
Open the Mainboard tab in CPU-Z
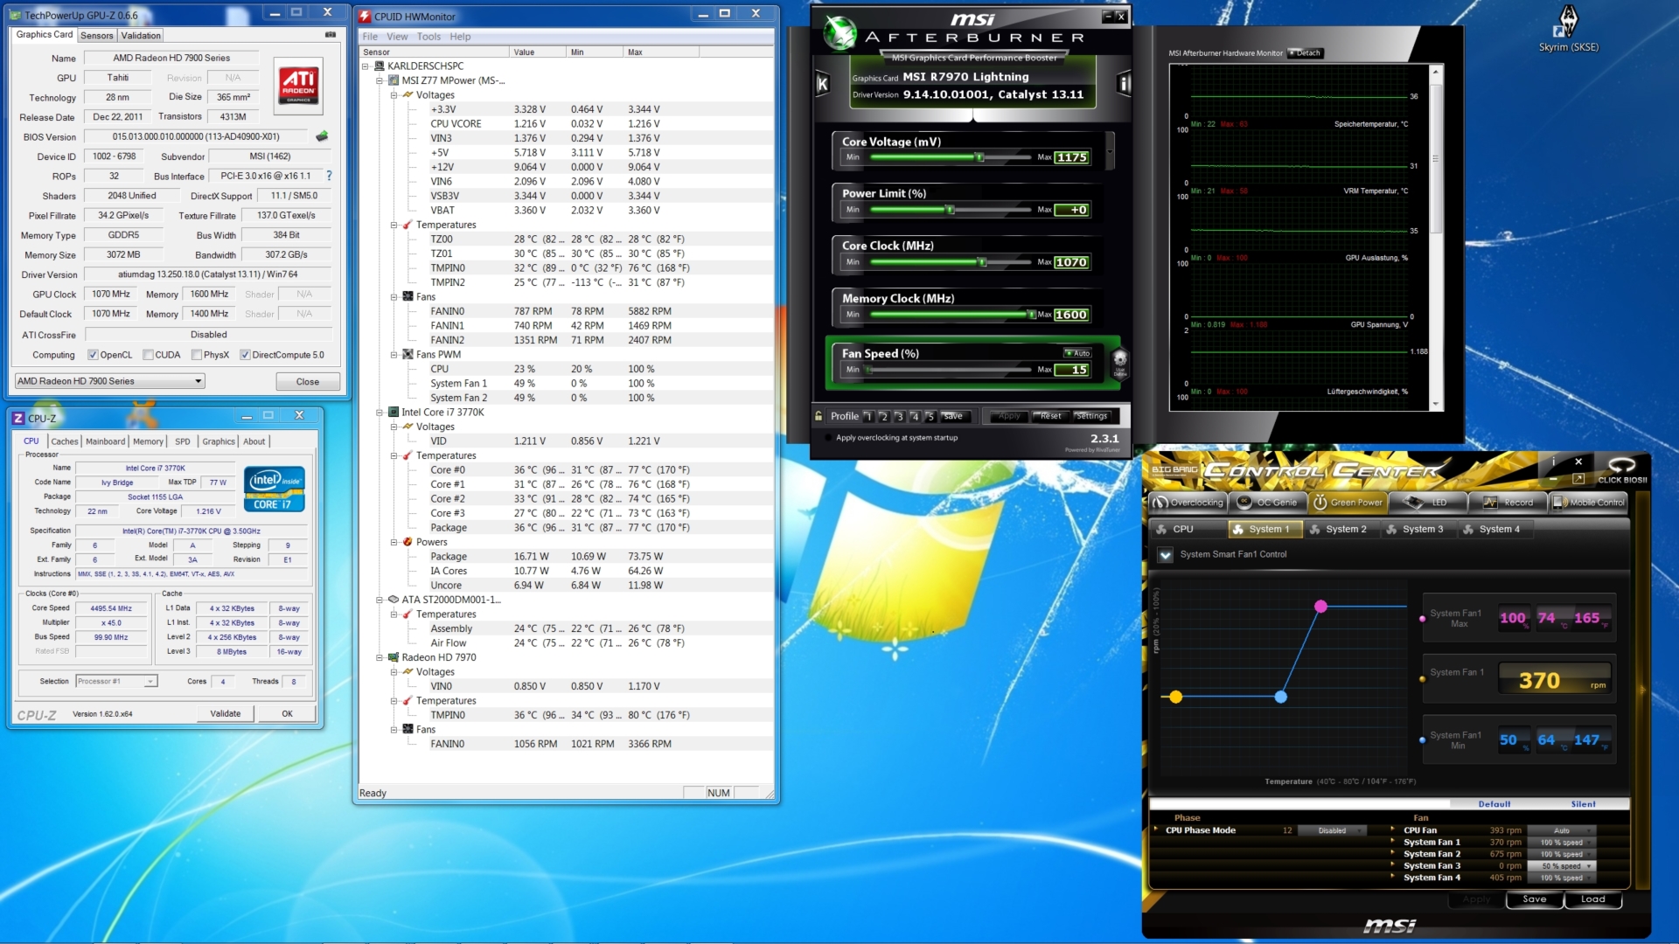pyautogui.click(x=105, y=441)
